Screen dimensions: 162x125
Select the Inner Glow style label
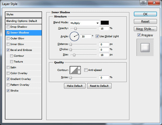[17, 44]
